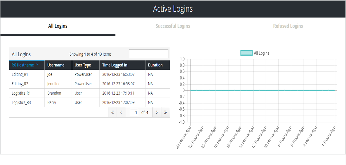Sort table by Duration column
346x165 pixels.
155,65
